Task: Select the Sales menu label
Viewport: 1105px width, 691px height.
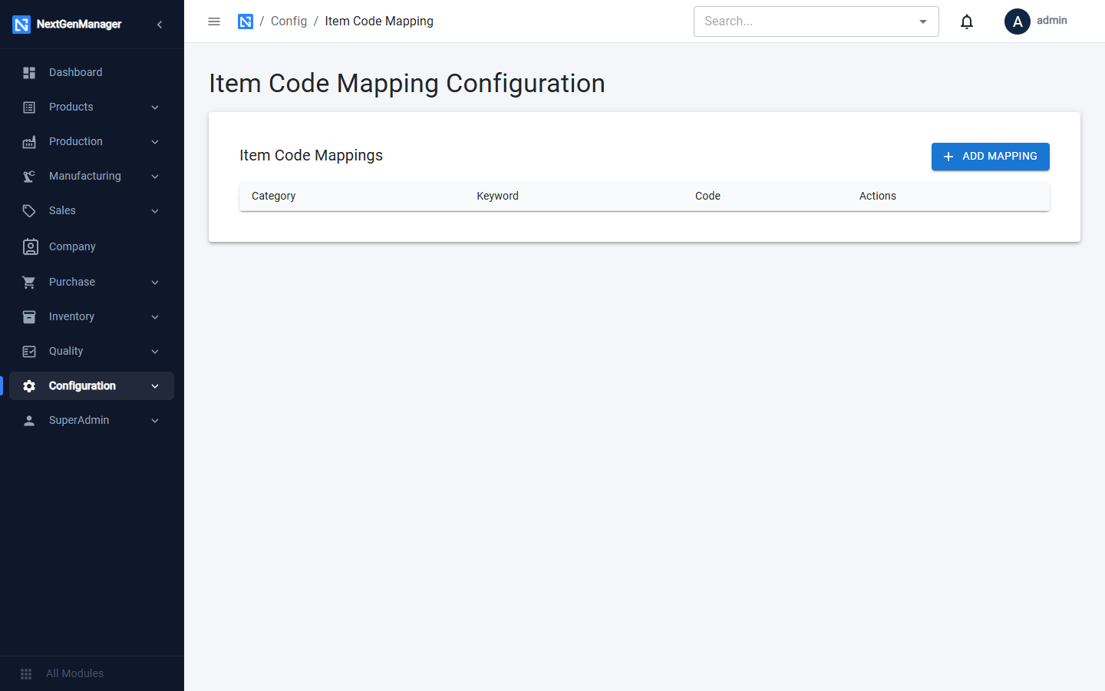Action: click(62, 210)
